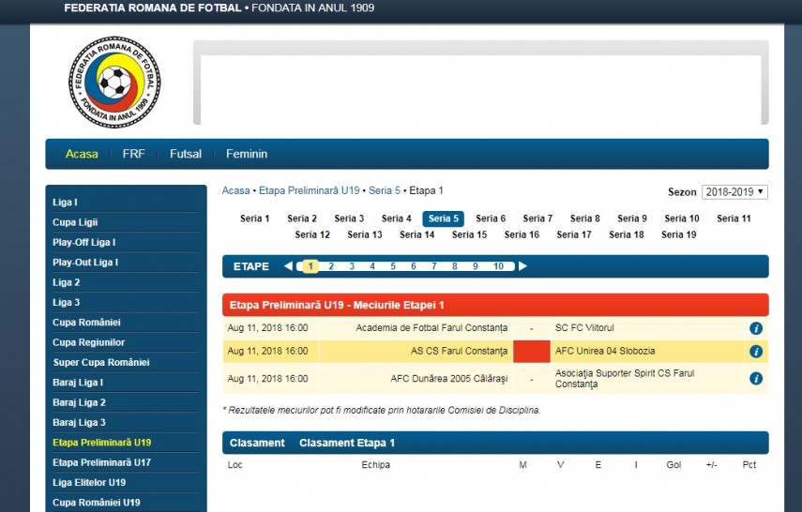Open info icon for Dunărea Călărași match

pos(755,379)
